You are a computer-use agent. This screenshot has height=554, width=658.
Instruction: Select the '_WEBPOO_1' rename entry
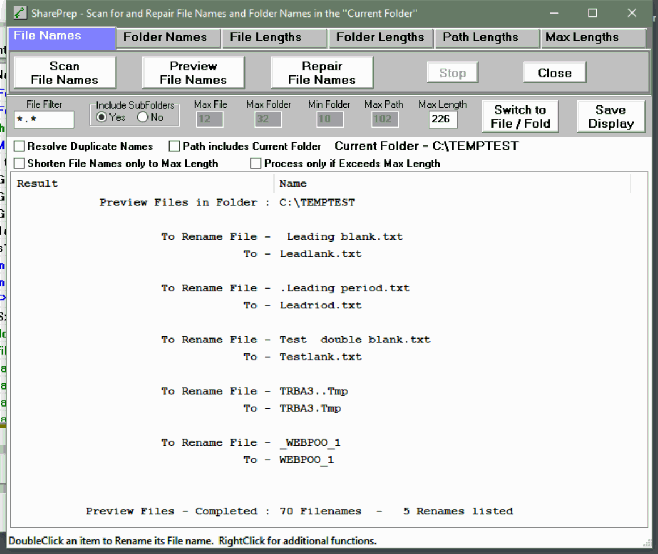pyautogui.click(x=310, y=443)
